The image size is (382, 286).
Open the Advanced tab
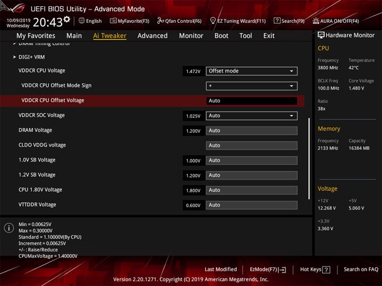(x=152, y=36)
